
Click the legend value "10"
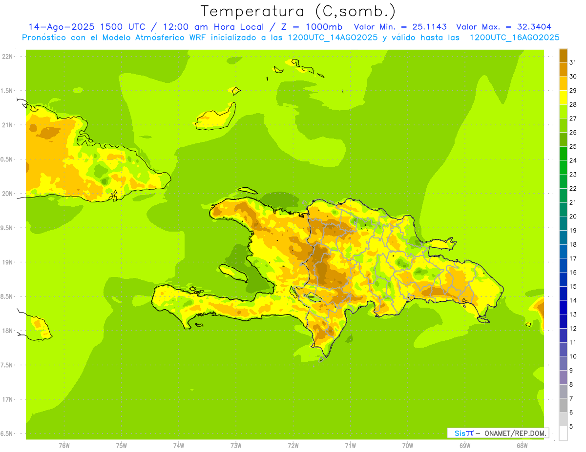point(573,356)
